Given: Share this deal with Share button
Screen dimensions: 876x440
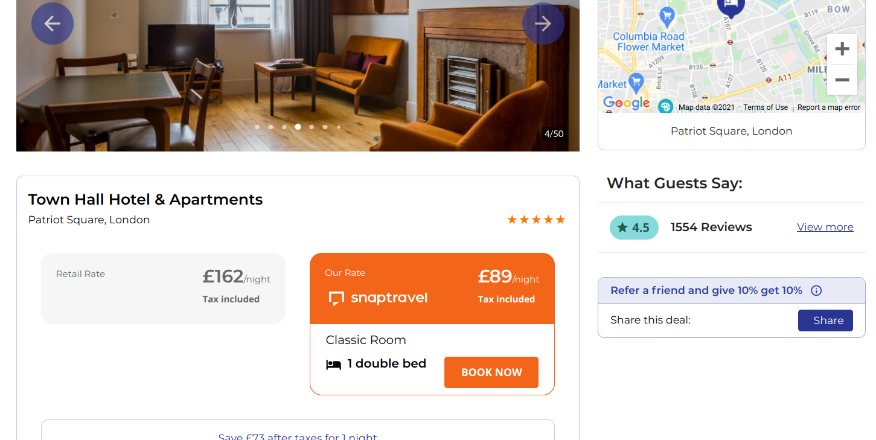Looking at the screenshot, I should [825, 320].
